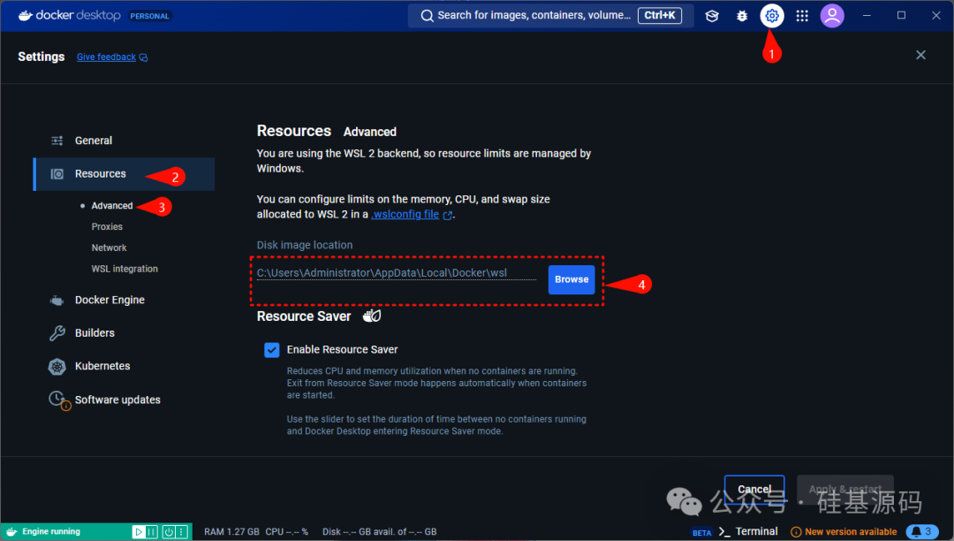Open notifications bell showing 3
954x541 pixels.
pyautogui.click(x=921, y=532)
